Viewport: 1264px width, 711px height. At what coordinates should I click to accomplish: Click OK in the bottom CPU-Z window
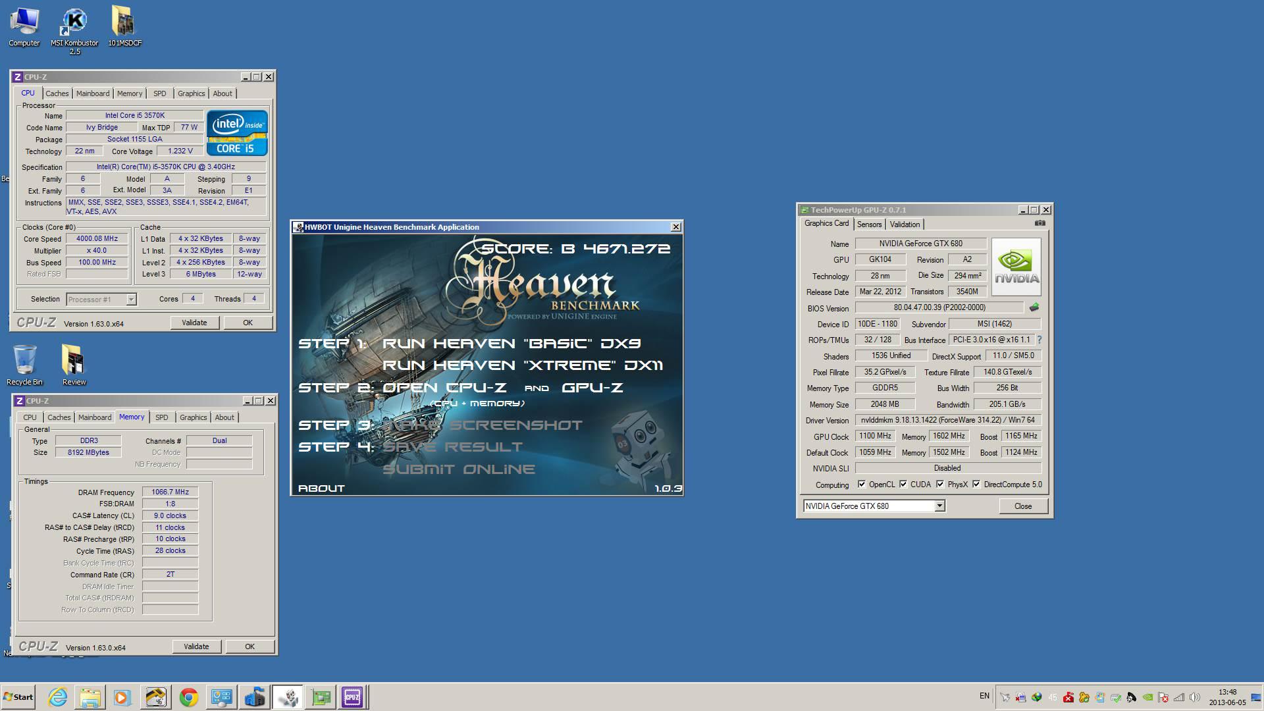pos(250,646)
